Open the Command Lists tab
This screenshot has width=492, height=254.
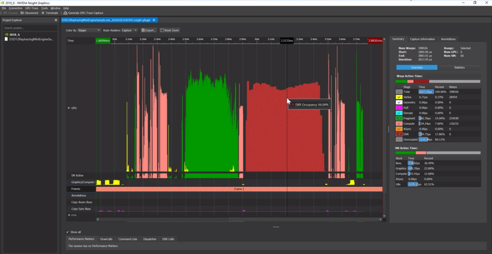[x=128, y=239]
